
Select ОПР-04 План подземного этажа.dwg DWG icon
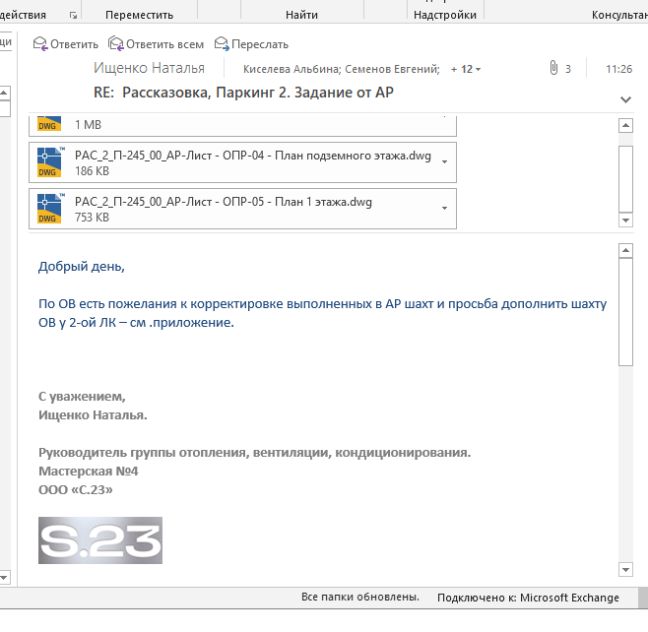coord(49,162)
